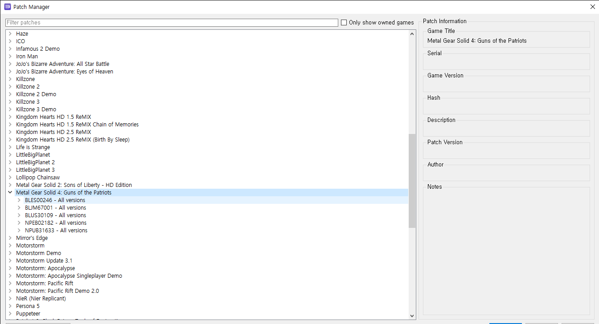
Task: Select Motorstorm: Pacific Rift Demo 2.0
Action: tap(57, 291)
